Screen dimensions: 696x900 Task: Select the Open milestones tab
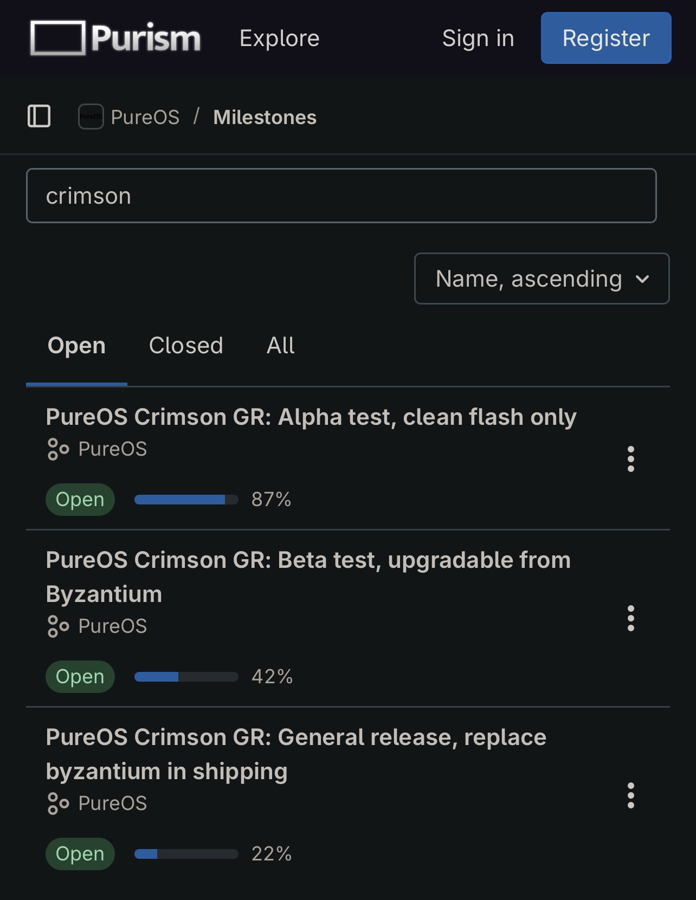tap(76, 346)
